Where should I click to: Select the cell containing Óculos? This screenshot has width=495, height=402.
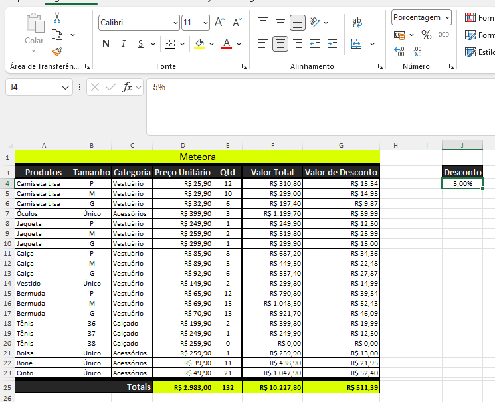coord(44,214)
